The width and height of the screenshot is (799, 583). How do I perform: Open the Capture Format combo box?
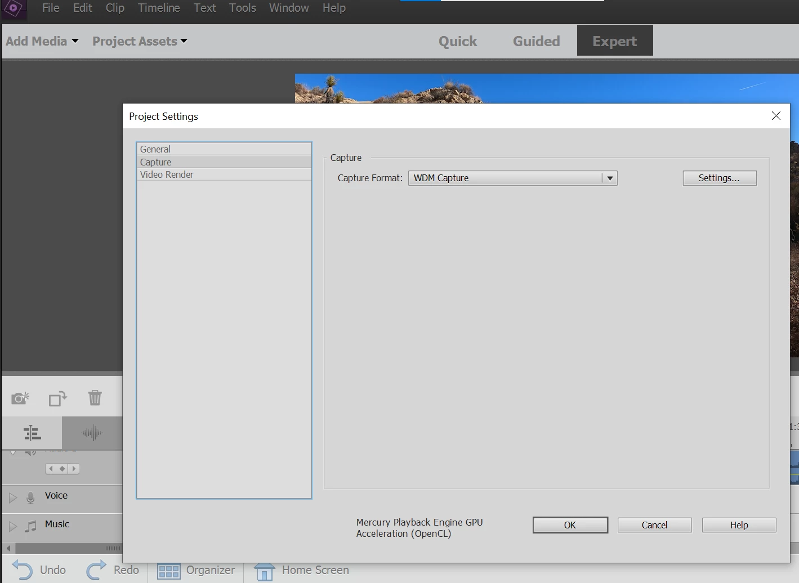point(513,178)
